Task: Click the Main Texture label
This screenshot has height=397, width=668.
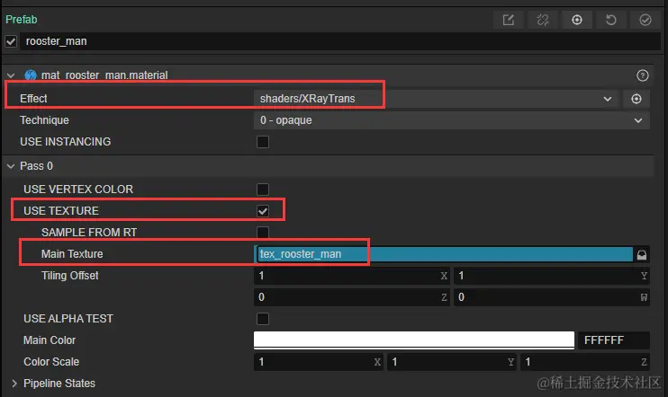Action: (72, 254)
